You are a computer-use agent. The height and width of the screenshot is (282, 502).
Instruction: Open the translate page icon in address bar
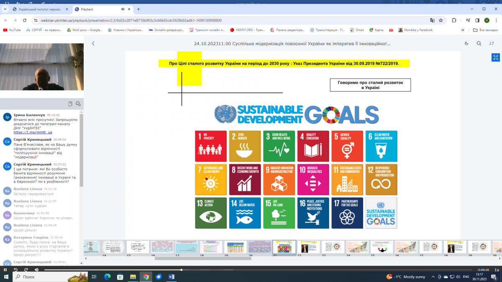click(432, 20)
